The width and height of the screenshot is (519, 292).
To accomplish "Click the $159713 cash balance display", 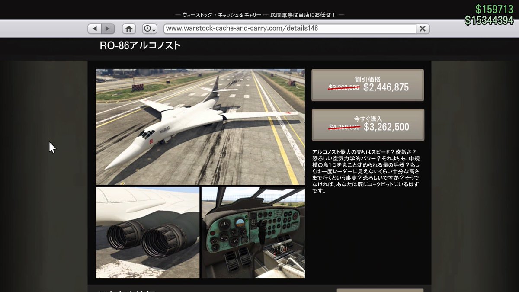I will 494,10.
